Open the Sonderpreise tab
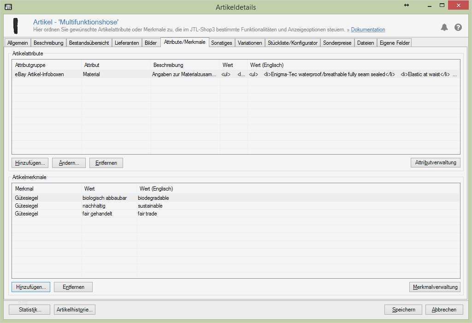Screen dimensions: 472x323 [337, 43]
